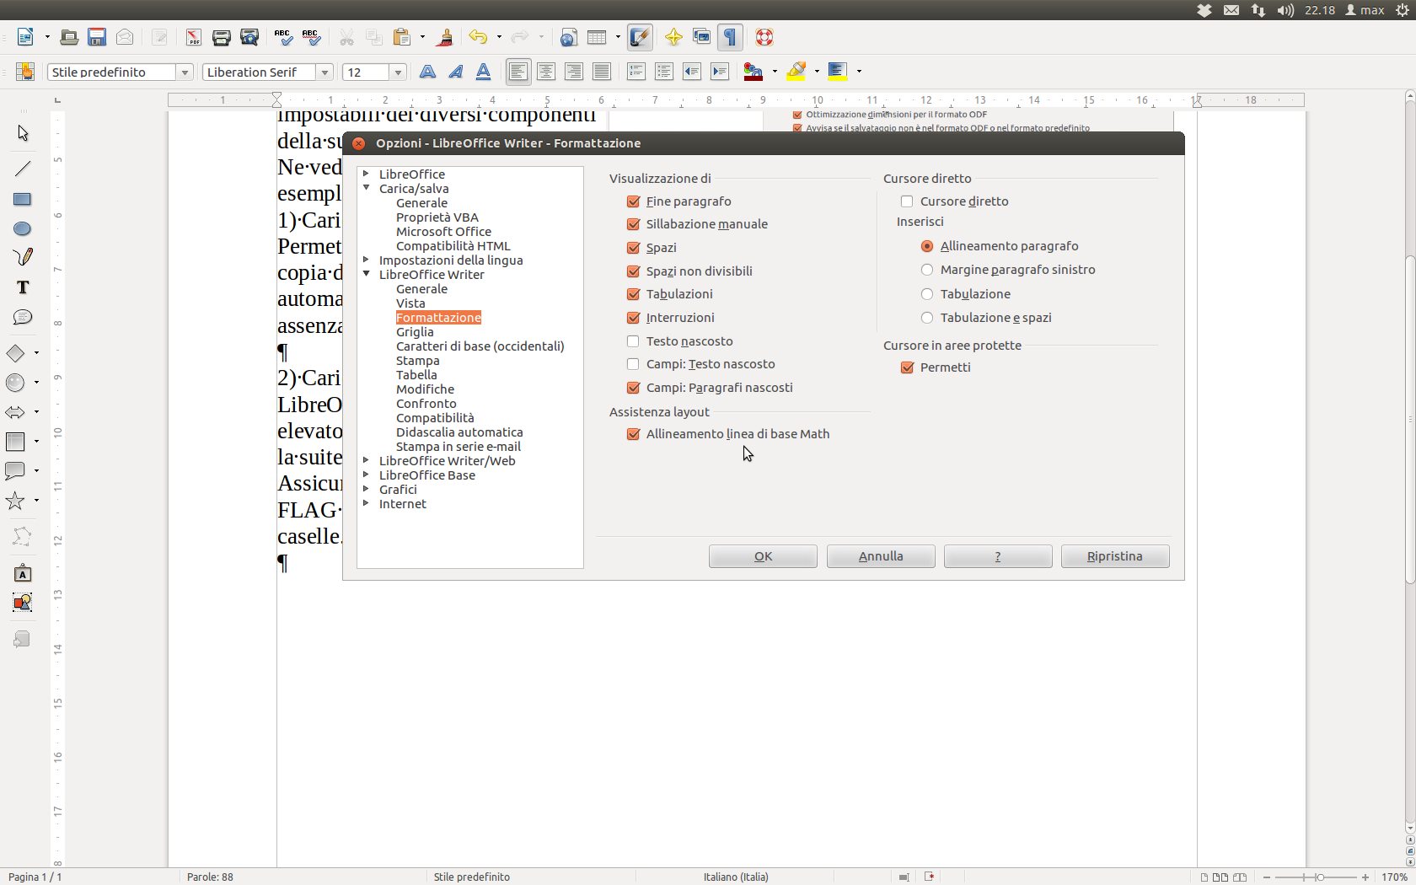
Task: Expand Impostazioni della lingua tree node
Action: pyautogui.click(x=366, y=260)
